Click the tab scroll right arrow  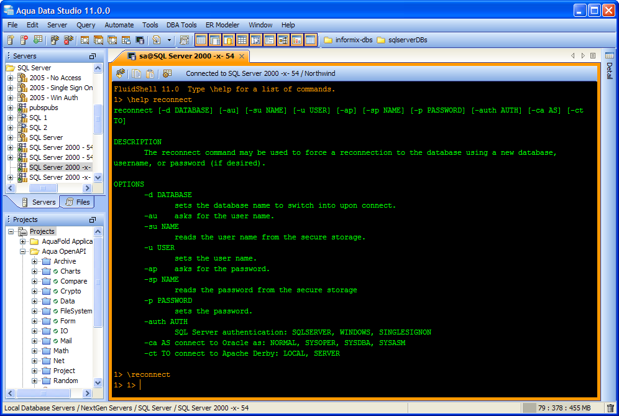583,56
